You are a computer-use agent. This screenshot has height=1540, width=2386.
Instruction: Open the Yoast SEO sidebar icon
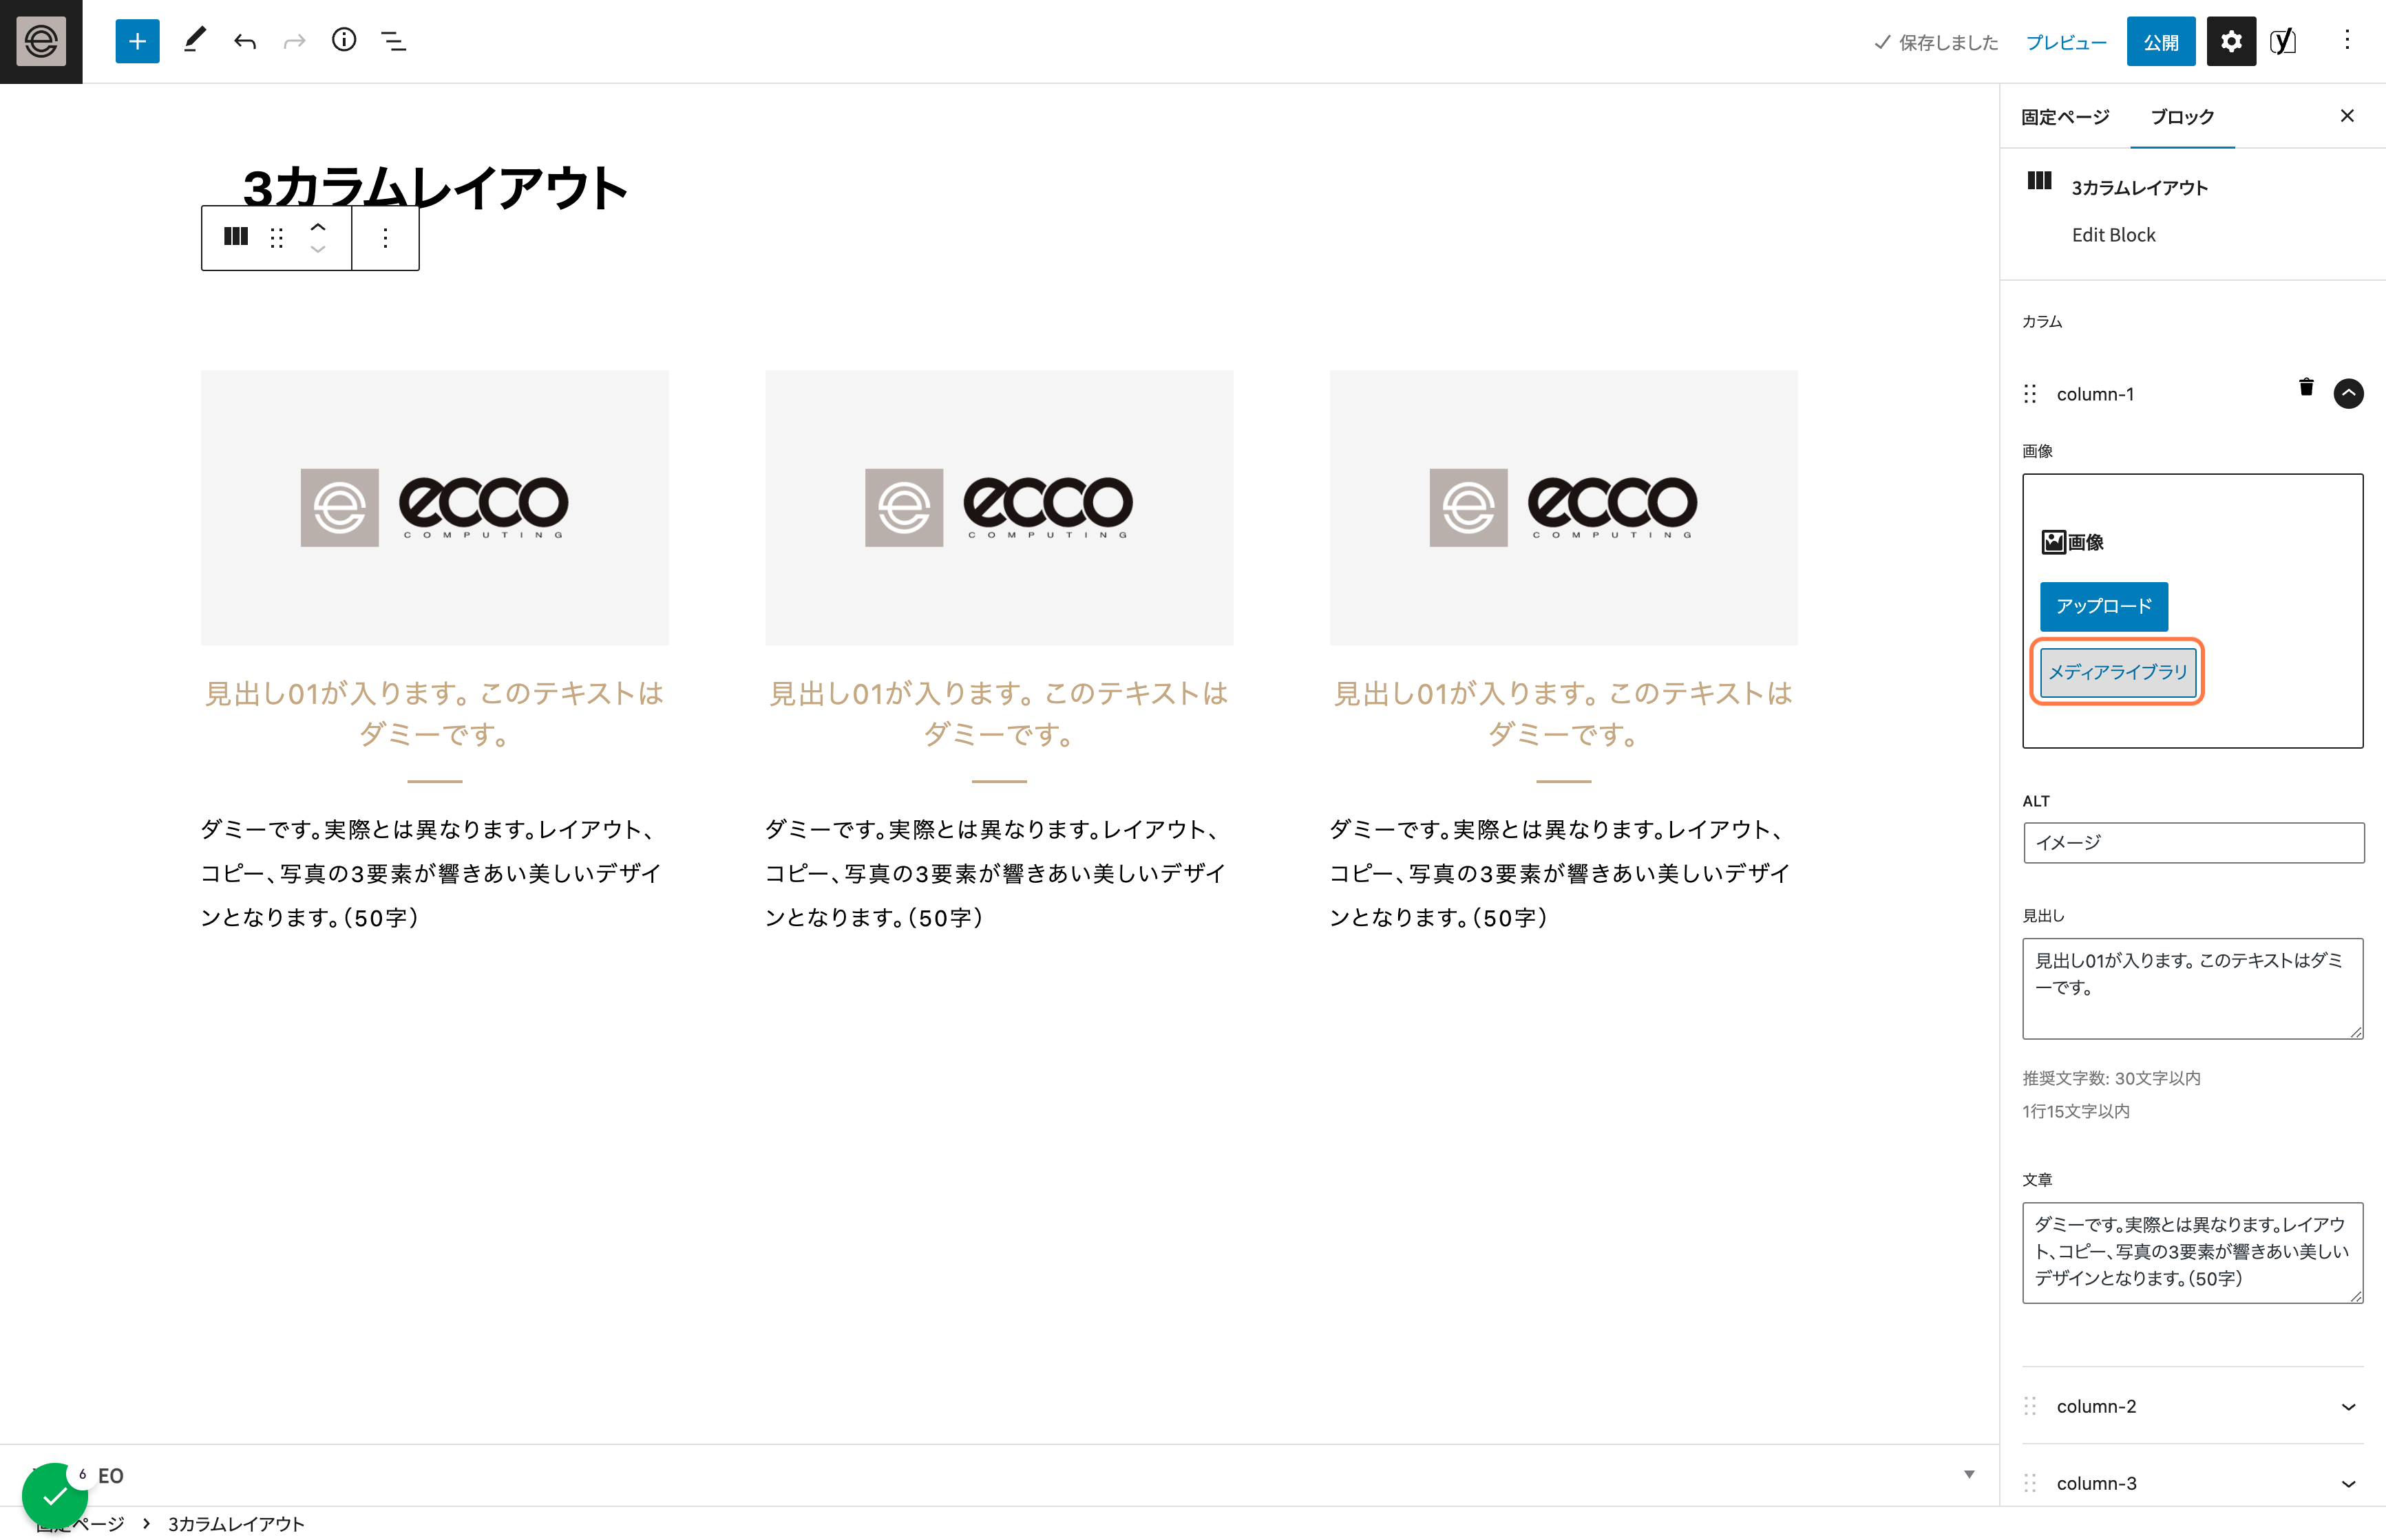[x=2283, y=41]
